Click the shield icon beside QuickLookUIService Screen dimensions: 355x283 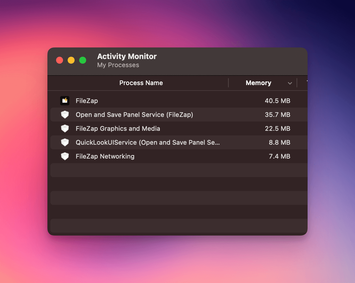pos(65,142)
